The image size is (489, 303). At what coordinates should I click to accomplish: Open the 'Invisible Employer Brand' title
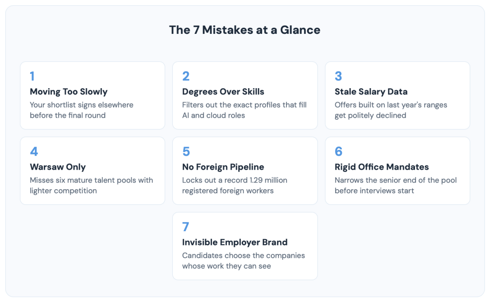pyautogui.click(x=235, y=242)
